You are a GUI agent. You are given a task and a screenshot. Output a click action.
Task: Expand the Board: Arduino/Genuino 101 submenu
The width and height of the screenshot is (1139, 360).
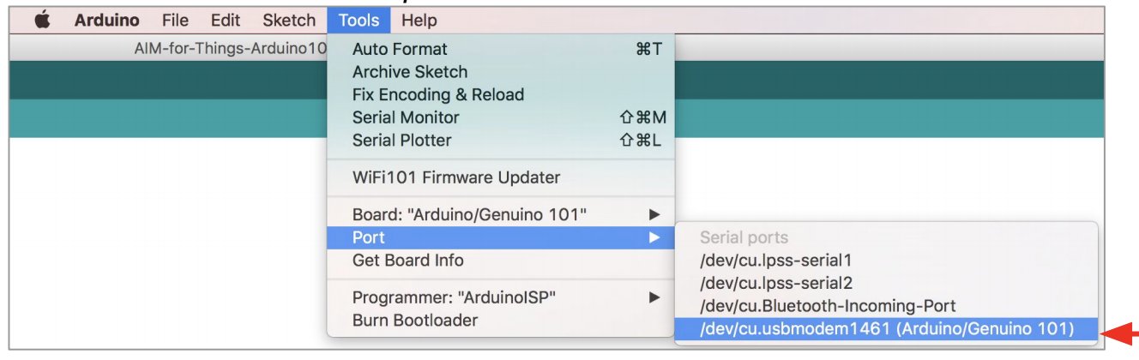pos(501,214)
